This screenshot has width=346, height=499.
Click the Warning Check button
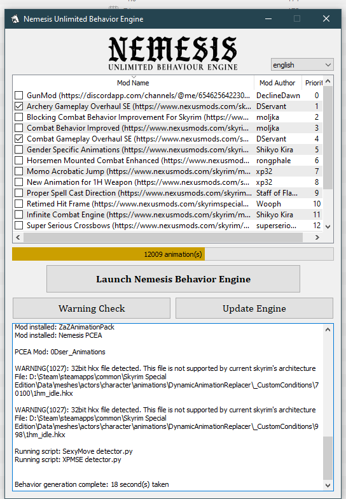[x=92, y=308]
